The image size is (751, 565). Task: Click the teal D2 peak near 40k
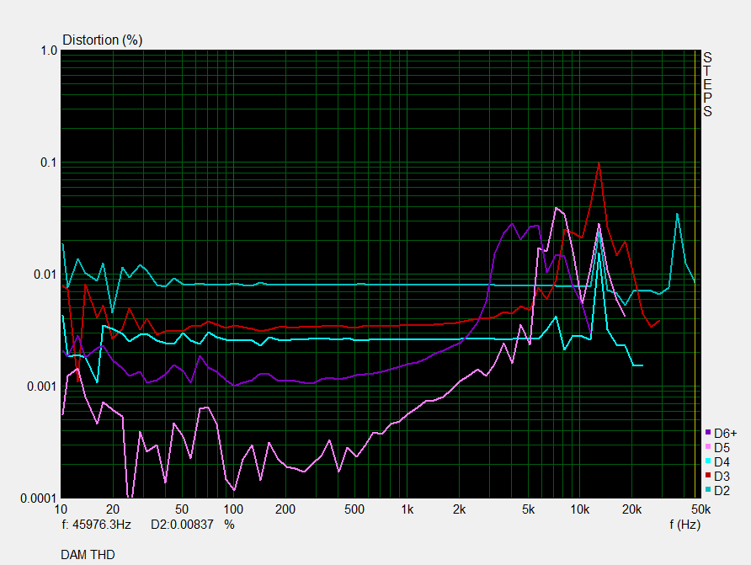click(x=677, y=215)
